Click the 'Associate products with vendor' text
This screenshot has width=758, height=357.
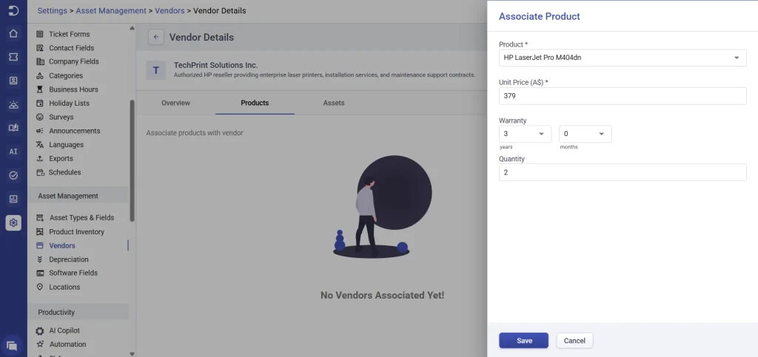pos(195,132)
